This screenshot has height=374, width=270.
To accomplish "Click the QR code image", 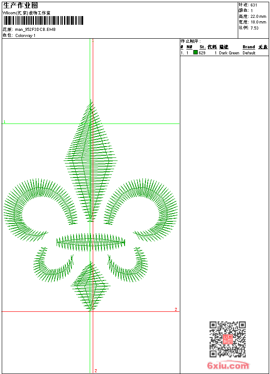I will tap(227, 339).
